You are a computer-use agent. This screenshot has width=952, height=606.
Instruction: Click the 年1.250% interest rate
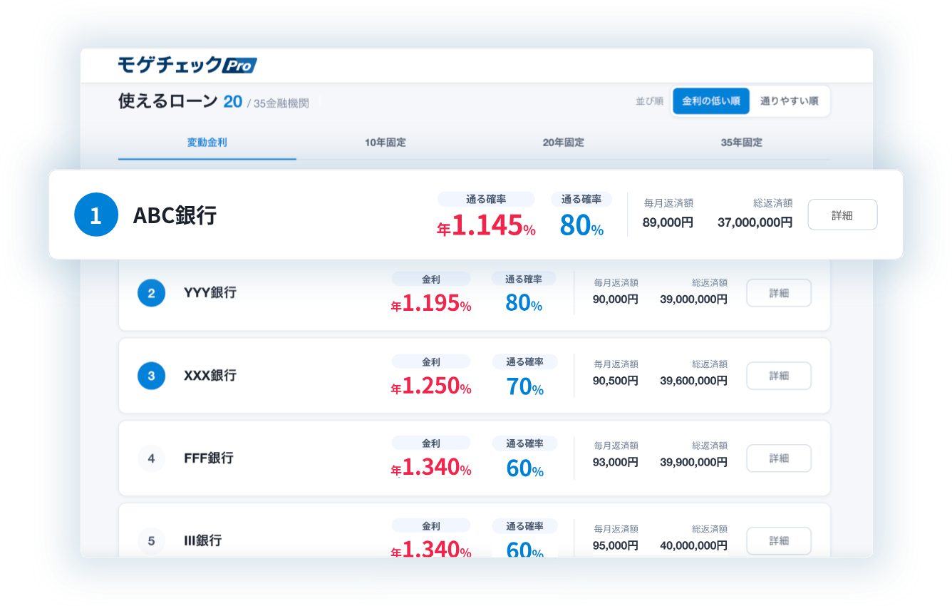pyautogui.click(x=431, y=387)
